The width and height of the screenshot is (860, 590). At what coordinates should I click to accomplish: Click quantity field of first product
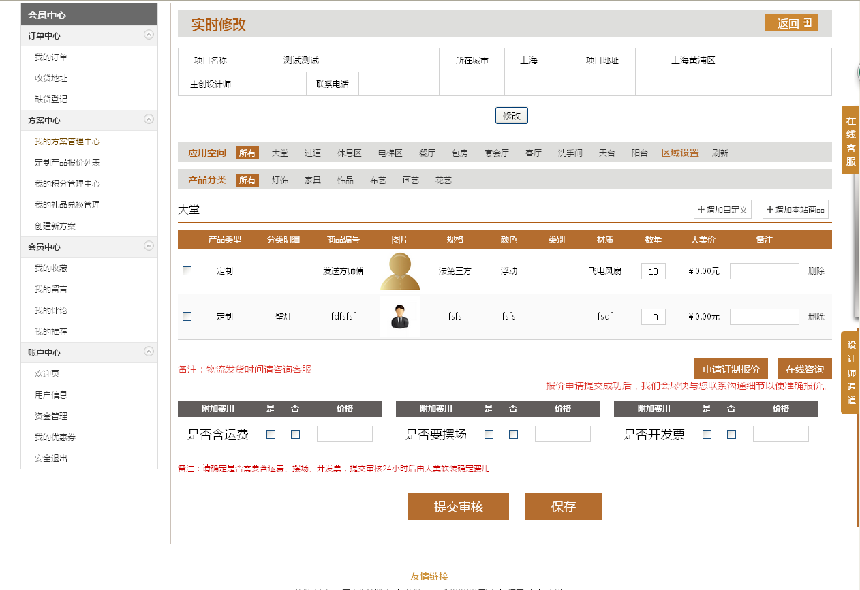[x=653, y=271]
